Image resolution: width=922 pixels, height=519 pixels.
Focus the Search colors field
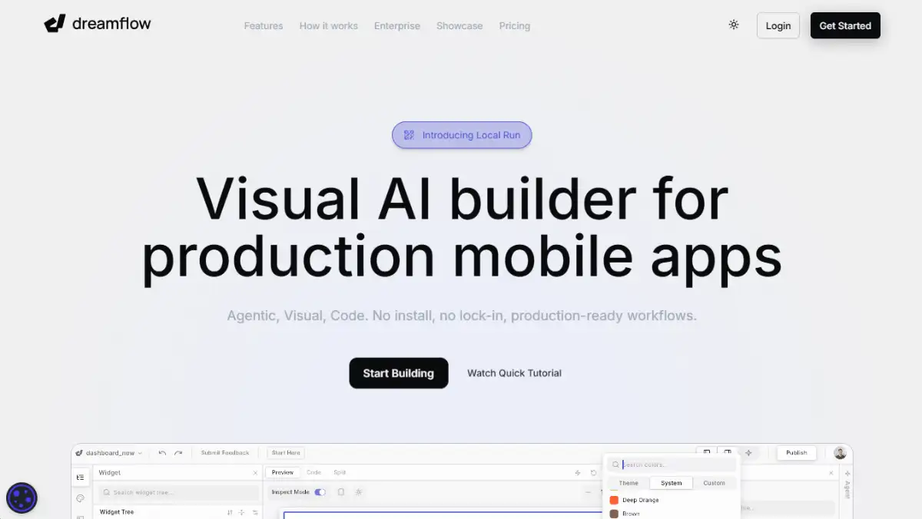tap(672, 464)
